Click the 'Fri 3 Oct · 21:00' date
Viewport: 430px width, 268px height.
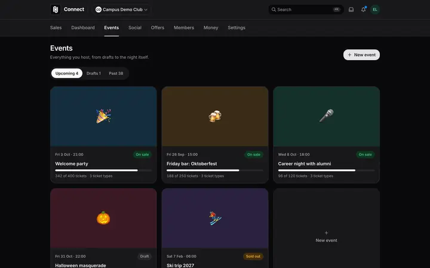(x=69, y=154)
